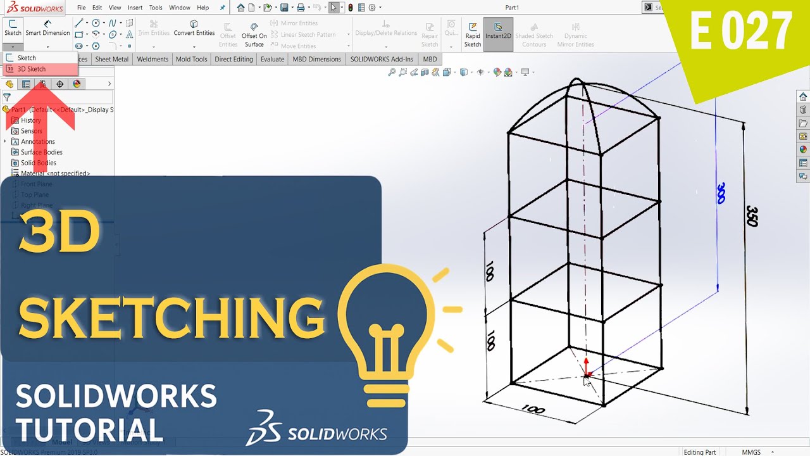Image resolution: width=810 pixels, height=456 pixels.
Task: Toggle Instant2D mode off
Action: (498, 34)
